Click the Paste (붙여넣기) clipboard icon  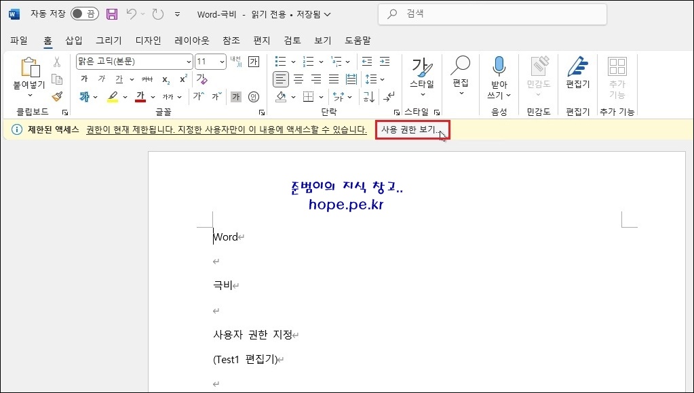(30, 67)
